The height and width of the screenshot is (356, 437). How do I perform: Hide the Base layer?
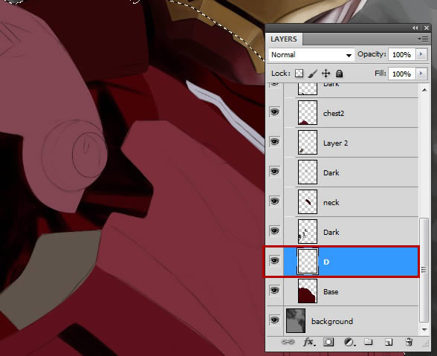coord(274,290)
